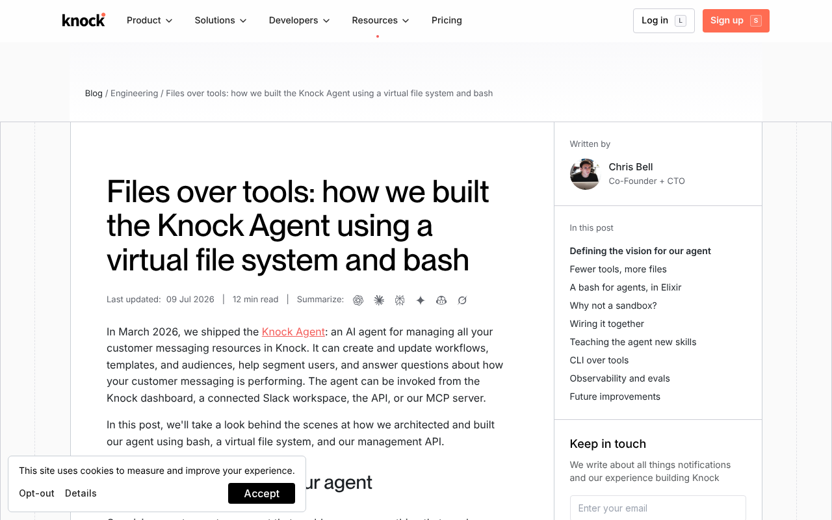Click the '12 min read' text

pos(255,300)
